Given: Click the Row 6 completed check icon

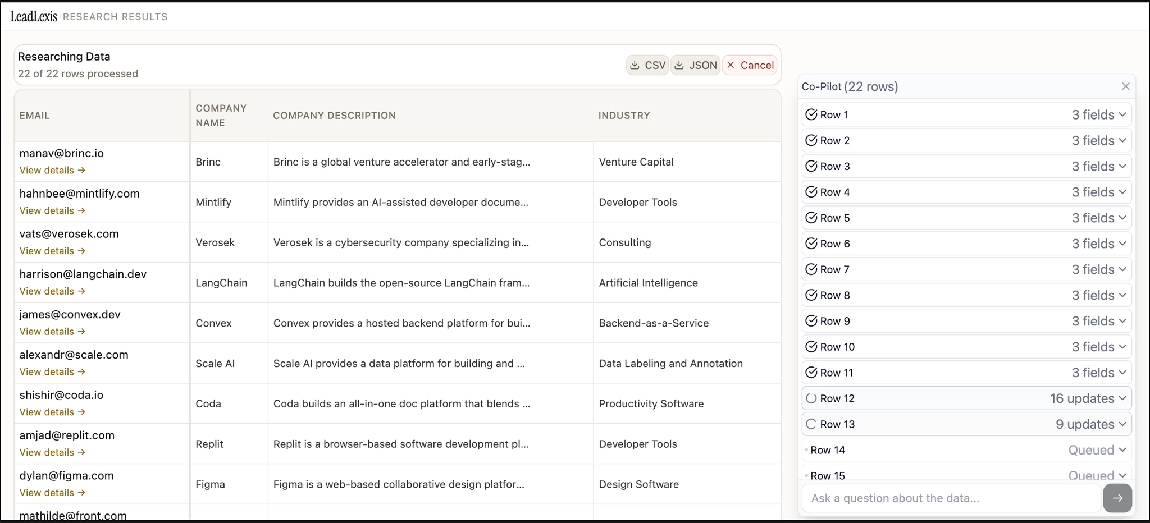Looking at the screenshot, I should point(811,244).
